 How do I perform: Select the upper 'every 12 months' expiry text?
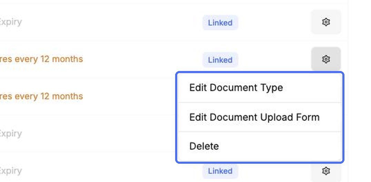point(41,59)
